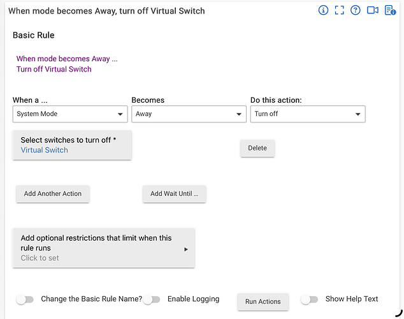This screenshot has width=404, height=319.
Task: Toggle Change the Basic Rule Name switch
Action: pos(25,299)
